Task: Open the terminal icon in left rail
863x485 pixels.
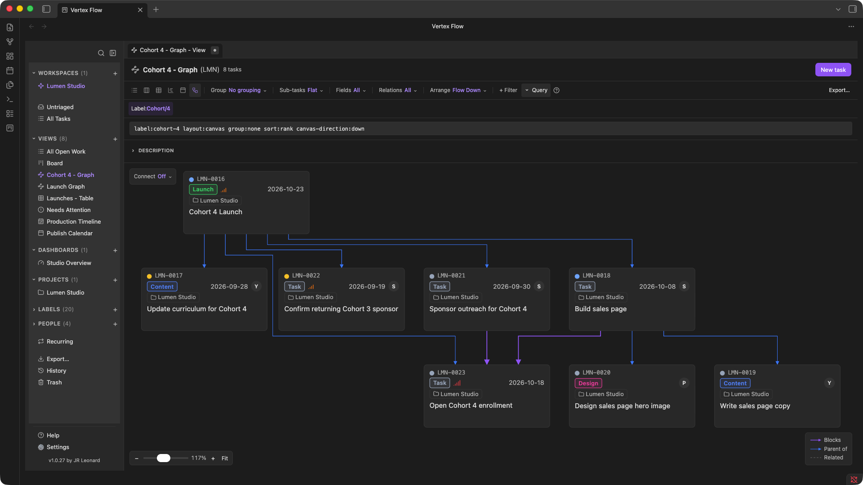Action: [x=10, y=99]
